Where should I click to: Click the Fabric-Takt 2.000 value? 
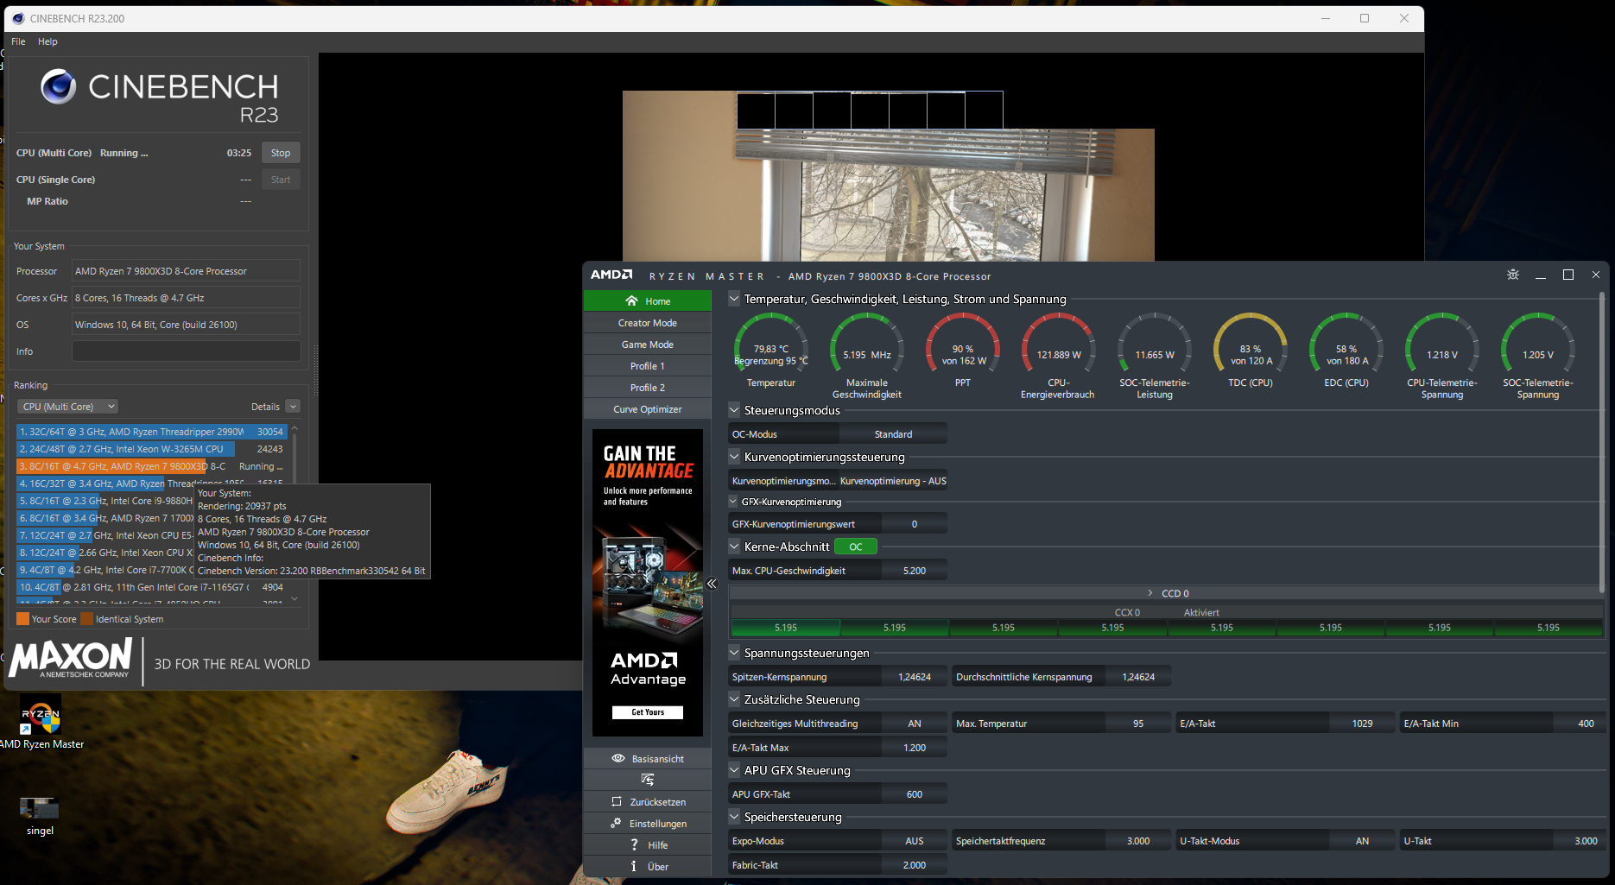pyautogui.click(x=915, y=865)
